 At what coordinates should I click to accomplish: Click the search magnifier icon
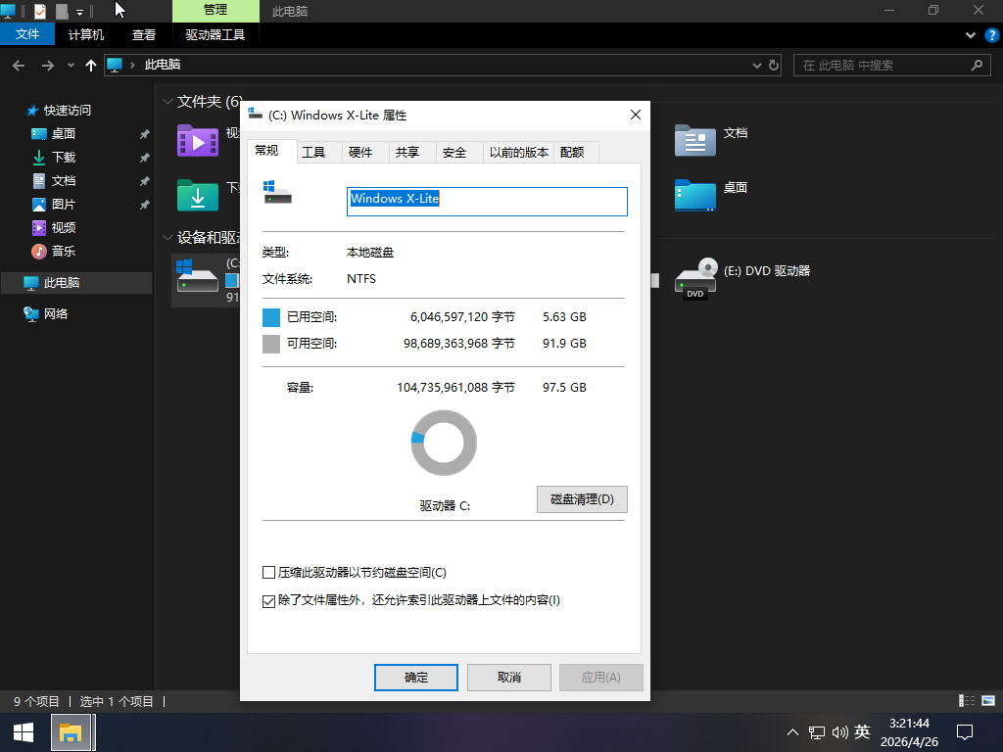pos(977,66)
